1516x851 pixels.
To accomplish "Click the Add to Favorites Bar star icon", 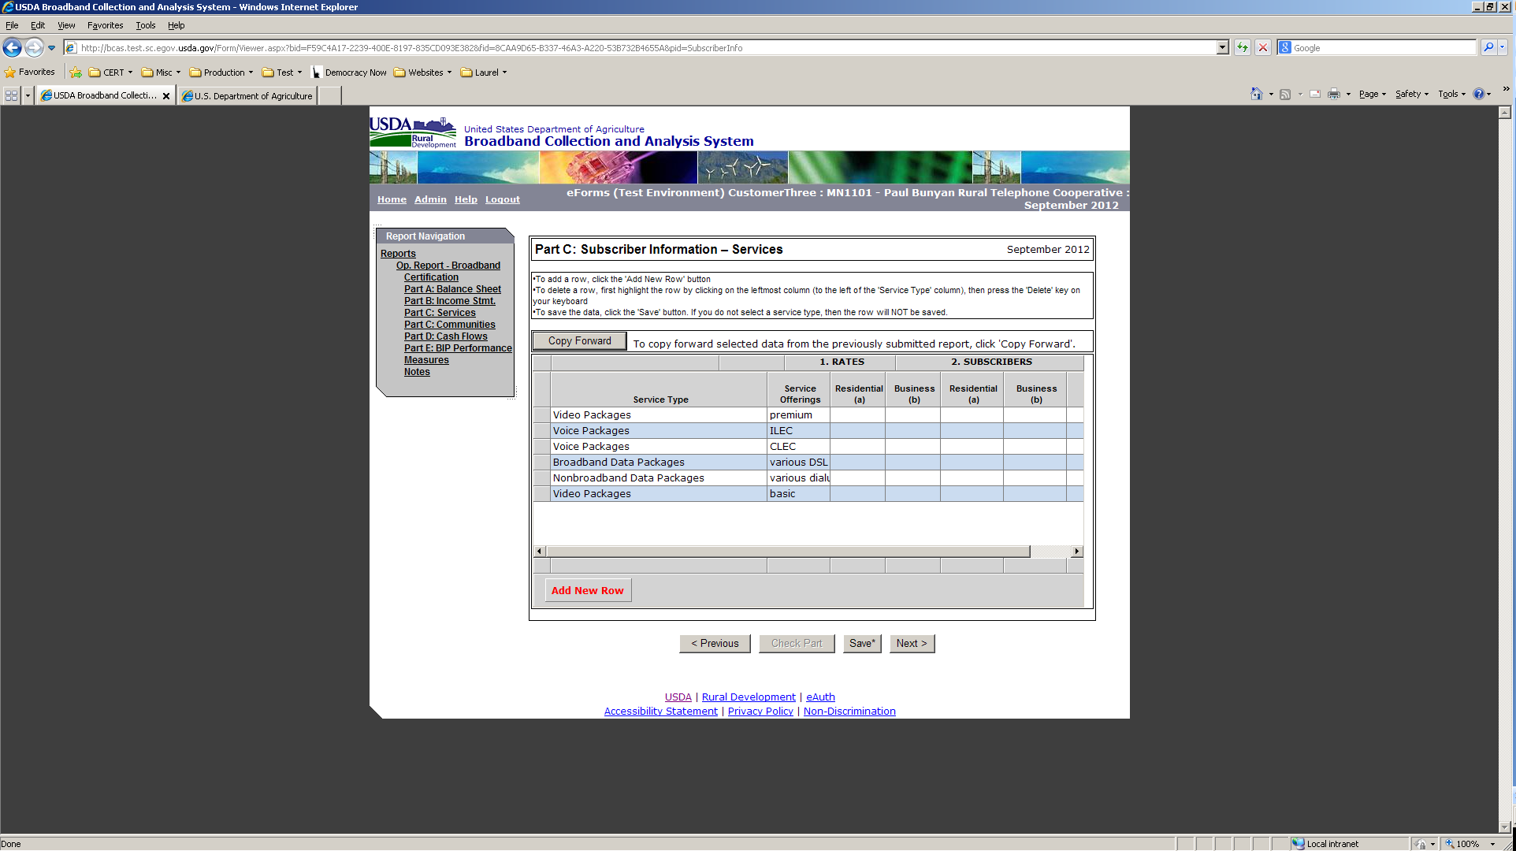I will tap(76, 72).
